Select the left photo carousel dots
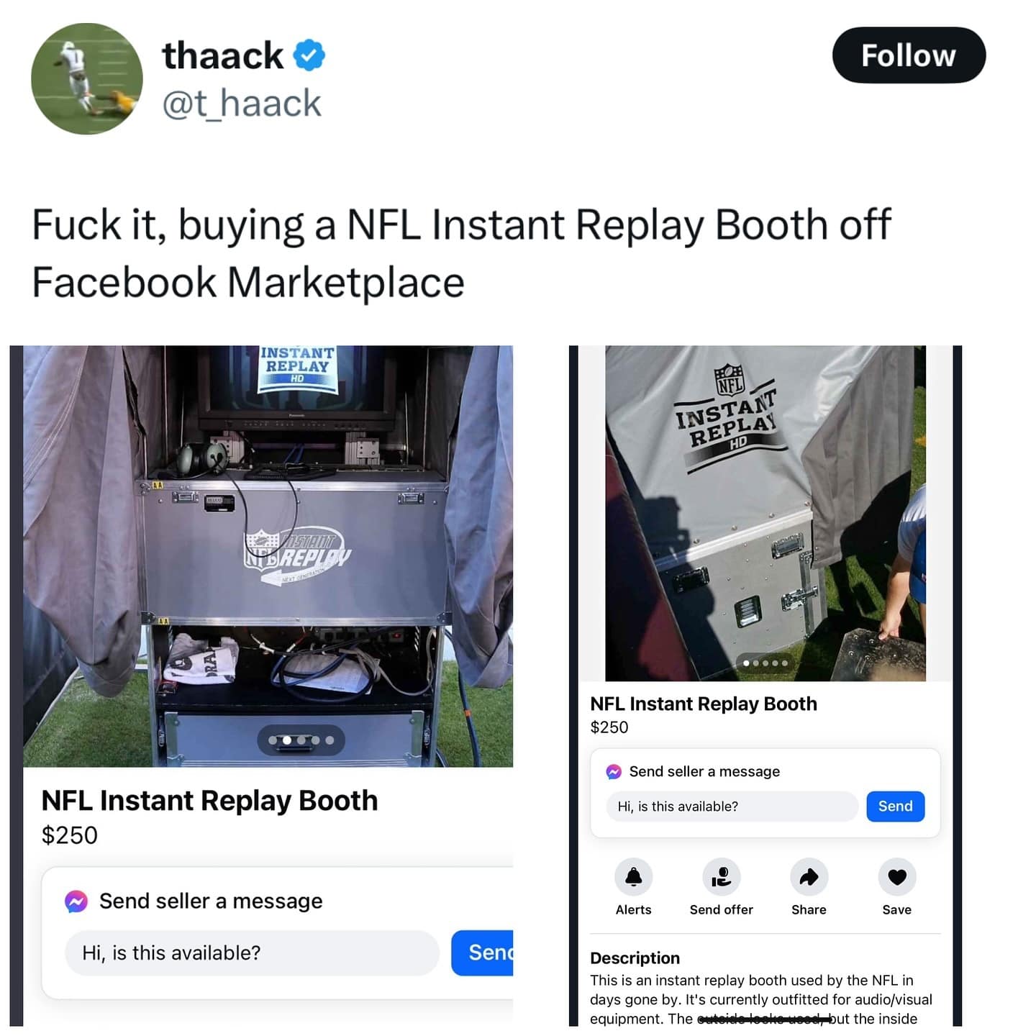The width and height of the screenshot is (1036, 1036). coord(301,740)
